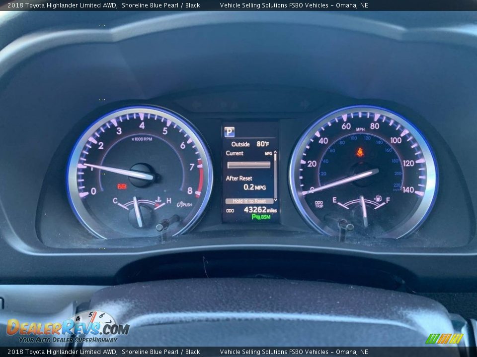Click the speedometer needle
Viewport: 477px width, 357px height.
(x=341, y=181)
